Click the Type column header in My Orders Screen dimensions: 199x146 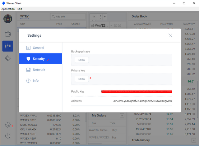(x=113, y=123)
